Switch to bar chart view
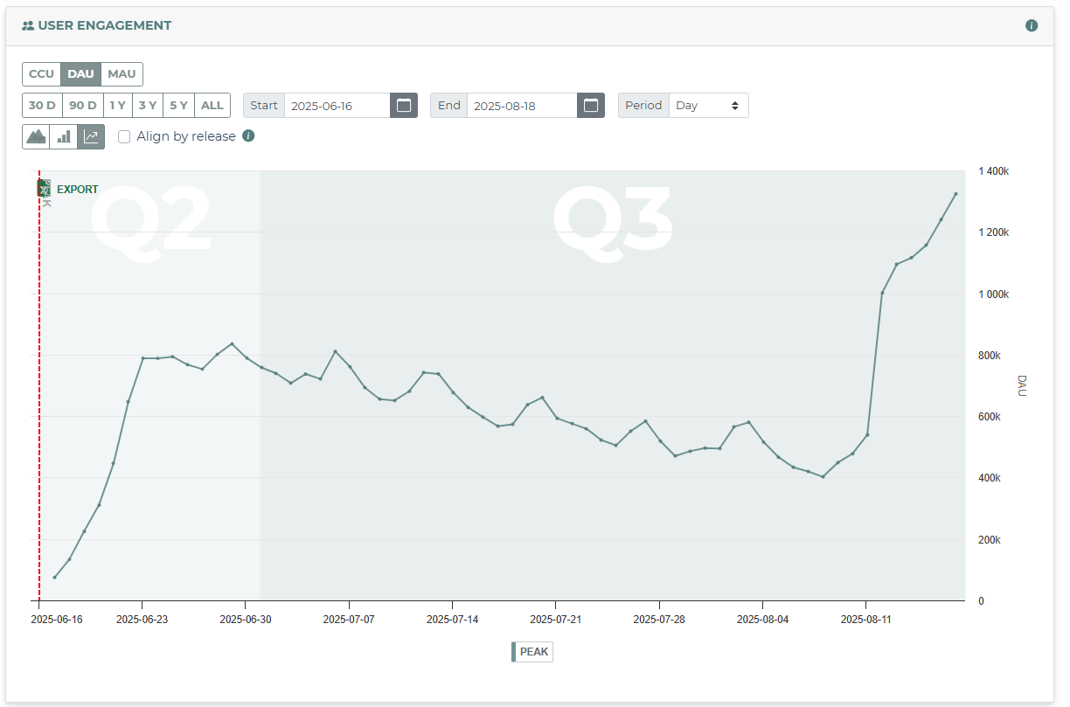This screenshot has height=707, width=1070. tap(64, 136)
